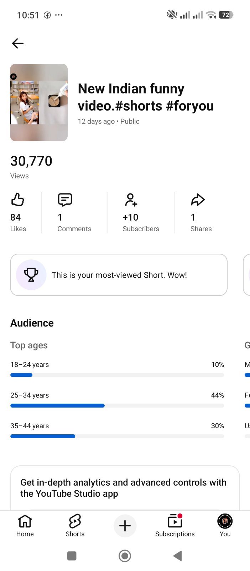Switch to the Shorts tab
Viewport: 250px width, 571px height.
[x=75, y=526]
